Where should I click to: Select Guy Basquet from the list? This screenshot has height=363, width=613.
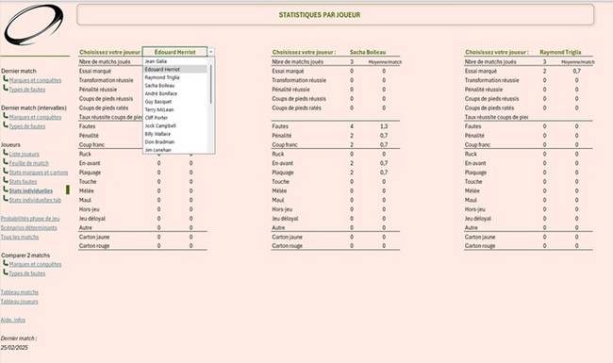(x=158, y=102)
